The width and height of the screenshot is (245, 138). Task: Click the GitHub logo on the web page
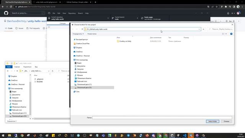pos(6,13)
